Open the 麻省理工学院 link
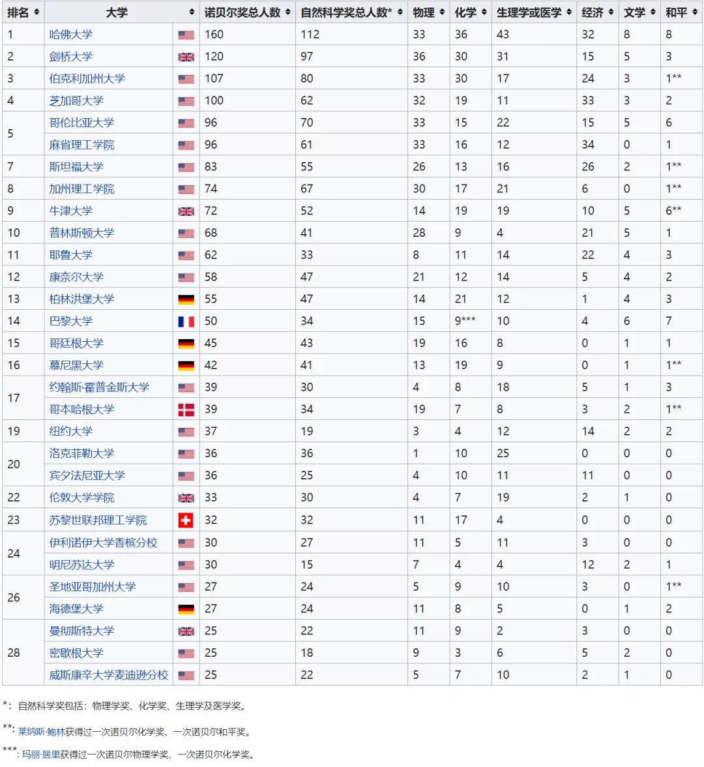 click(x=81, y=145)
